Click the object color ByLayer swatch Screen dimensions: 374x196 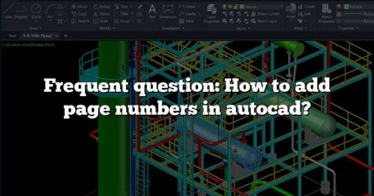(346, 7)
